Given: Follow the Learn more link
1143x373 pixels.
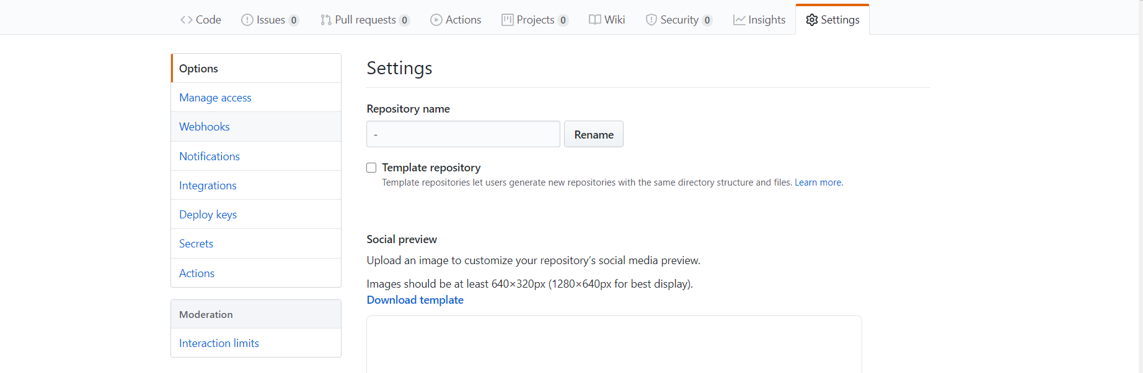Looking at the screenshot, I should [x=818, y=182].
